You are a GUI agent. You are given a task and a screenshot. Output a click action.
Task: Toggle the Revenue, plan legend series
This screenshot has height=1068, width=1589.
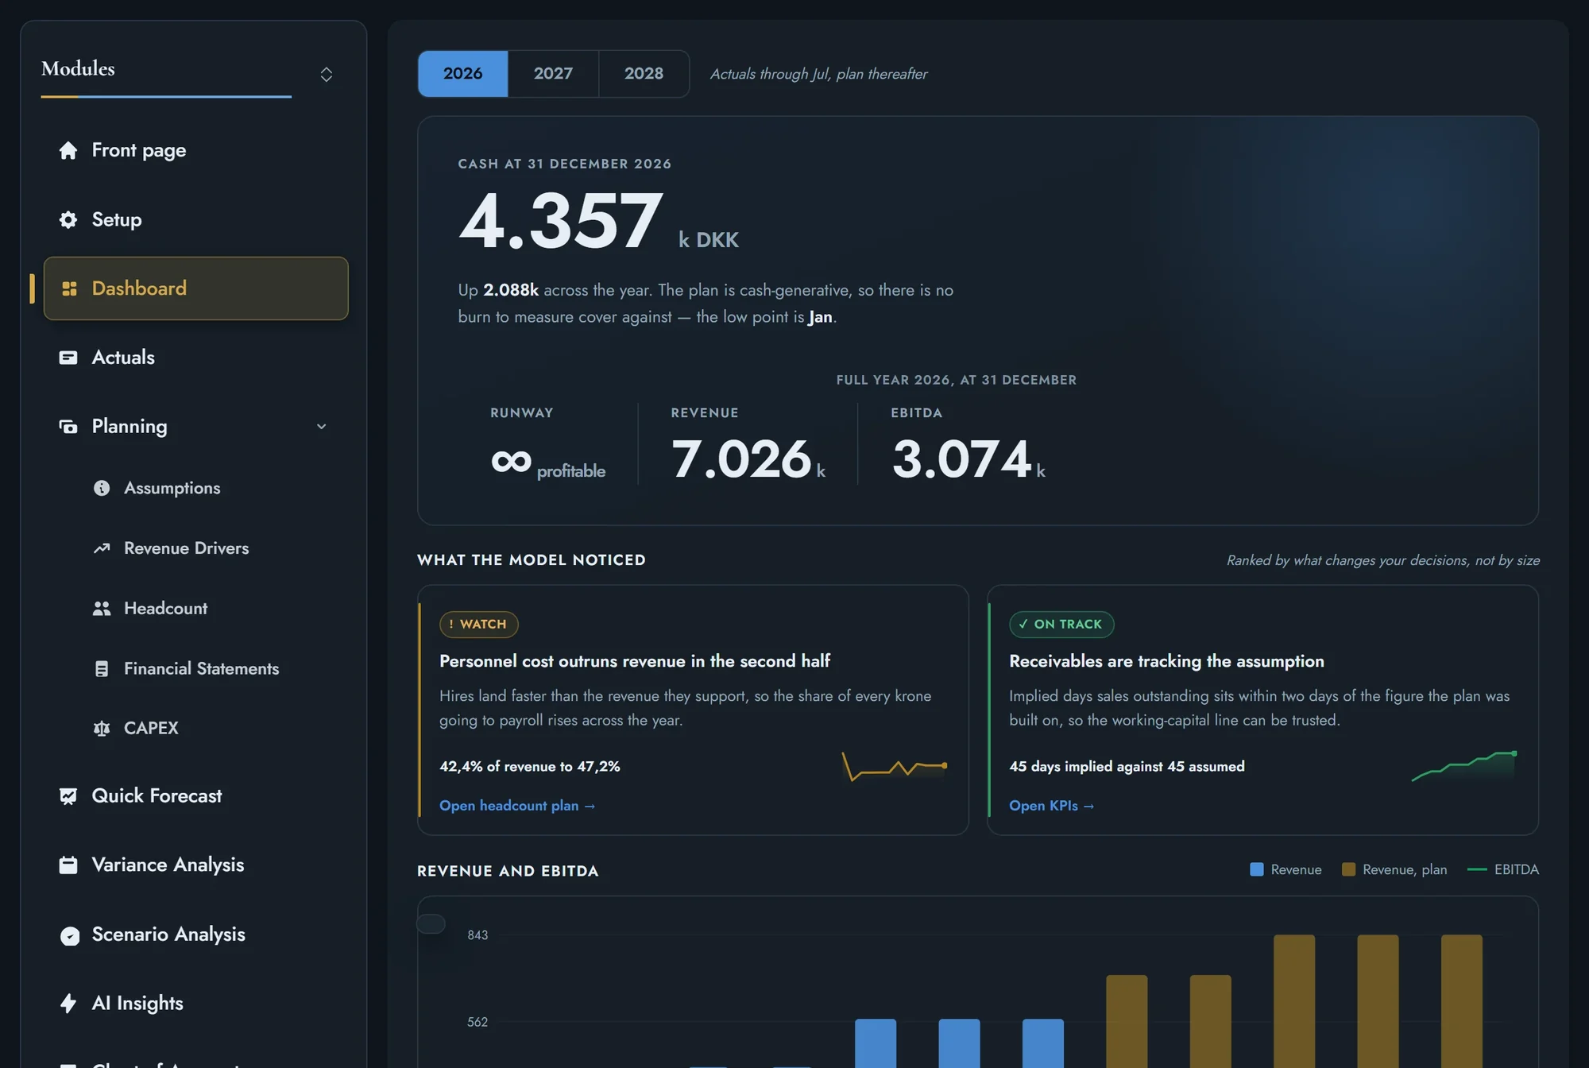tap(1394, 869)
